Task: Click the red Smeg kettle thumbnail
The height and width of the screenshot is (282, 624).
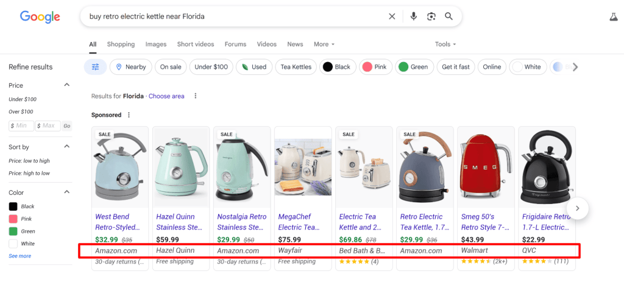Action: (x=486, y=167)
